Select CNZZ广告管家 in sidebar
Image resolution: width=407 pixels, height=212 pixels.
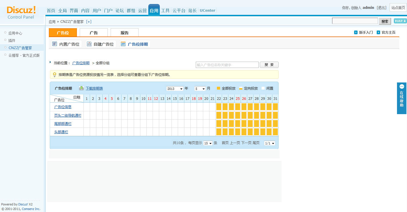pos(20,48)
